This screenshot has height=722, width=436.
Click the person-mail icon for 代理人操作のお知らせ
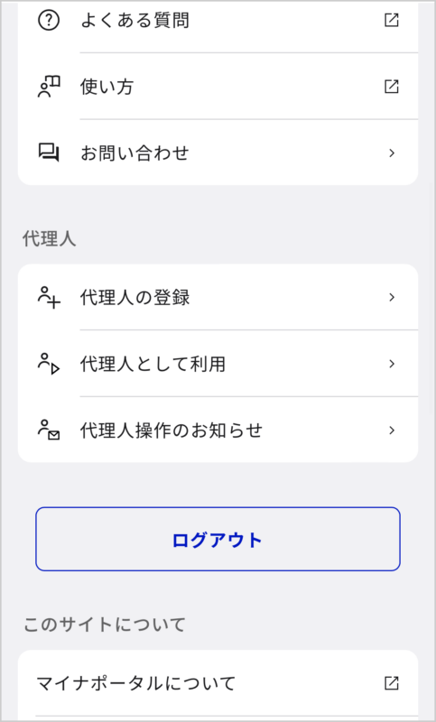pos(49,430)
